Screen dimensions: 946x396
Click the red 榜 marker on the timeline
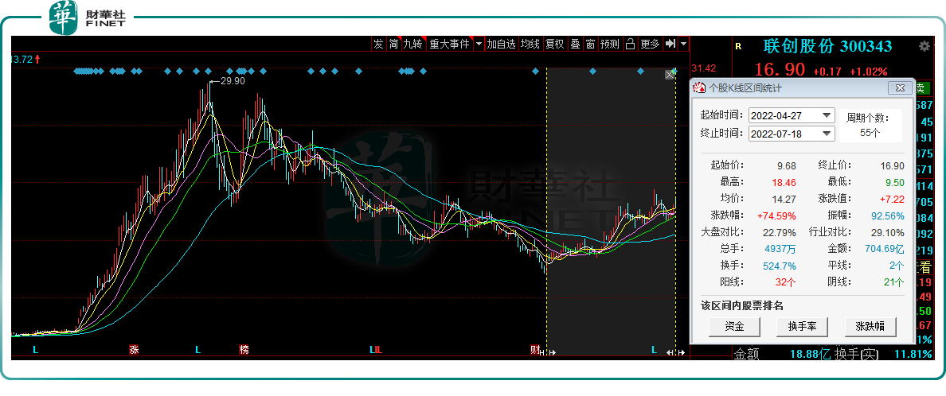(x=244, y=350)
